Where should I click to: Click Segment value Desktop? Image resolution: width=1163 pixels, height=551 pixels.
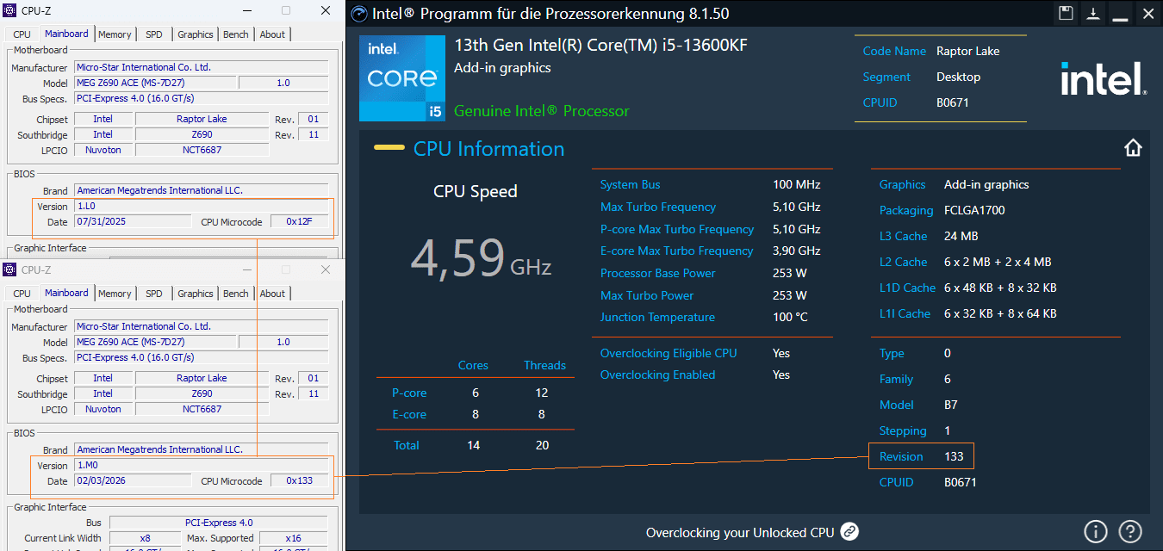[x=958, y=77]
